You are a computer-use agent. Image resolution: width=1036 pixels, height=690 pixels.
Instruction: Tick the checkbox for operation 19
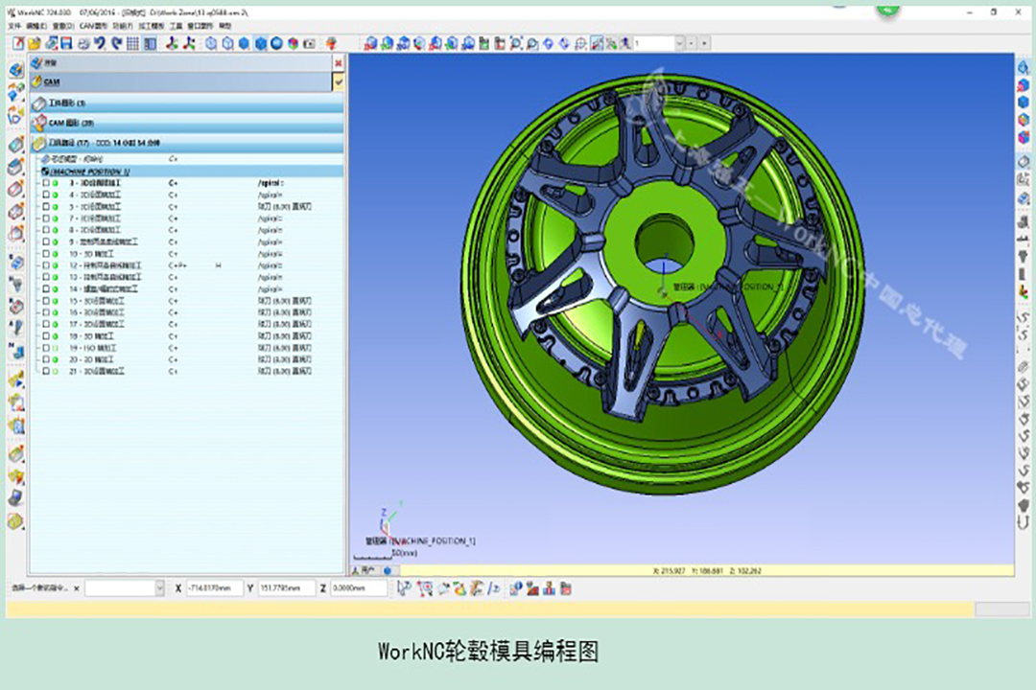46,348
